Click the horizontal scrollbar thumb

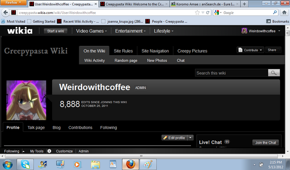pyautogui.click(x=141, y=156)
